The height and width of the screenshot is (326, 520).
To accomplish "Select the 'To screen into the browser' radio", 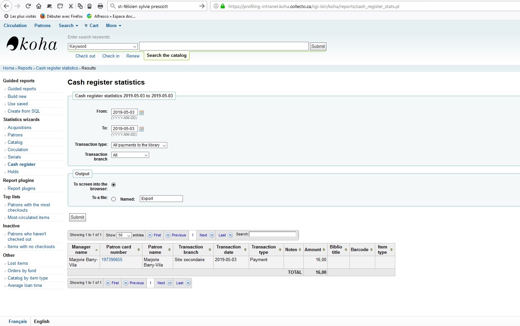I will 114,185.
